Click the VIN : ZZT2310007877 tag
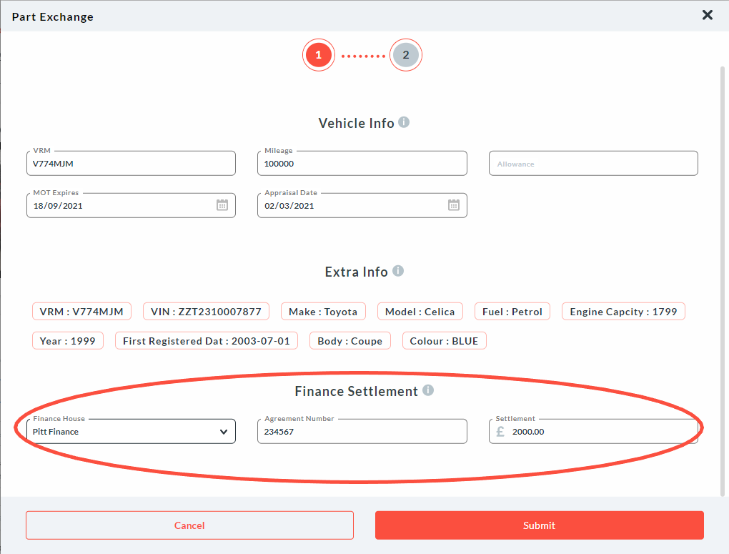Screen dimensions: 729x554 [206, 312]
